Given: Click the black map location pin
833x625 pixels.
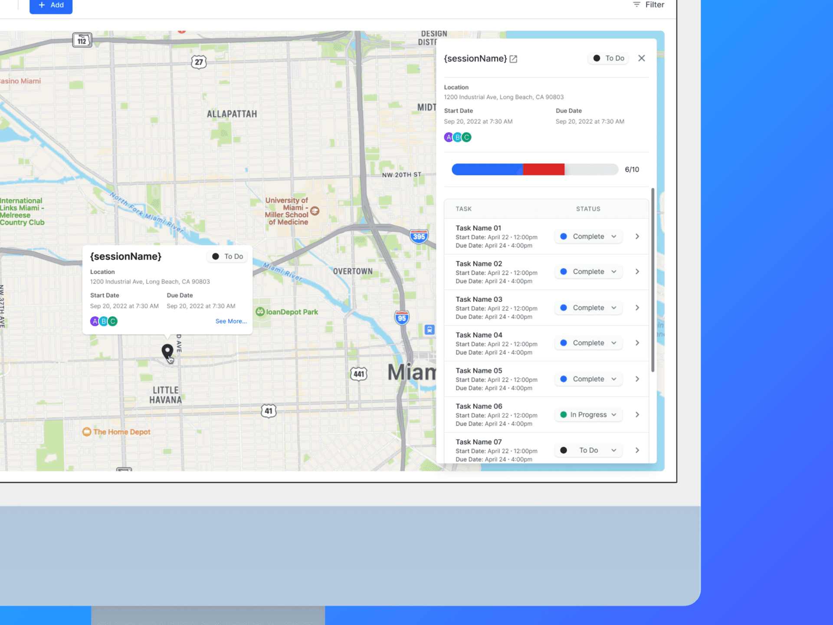Looking at the screenshot, I should click(167, 351).
